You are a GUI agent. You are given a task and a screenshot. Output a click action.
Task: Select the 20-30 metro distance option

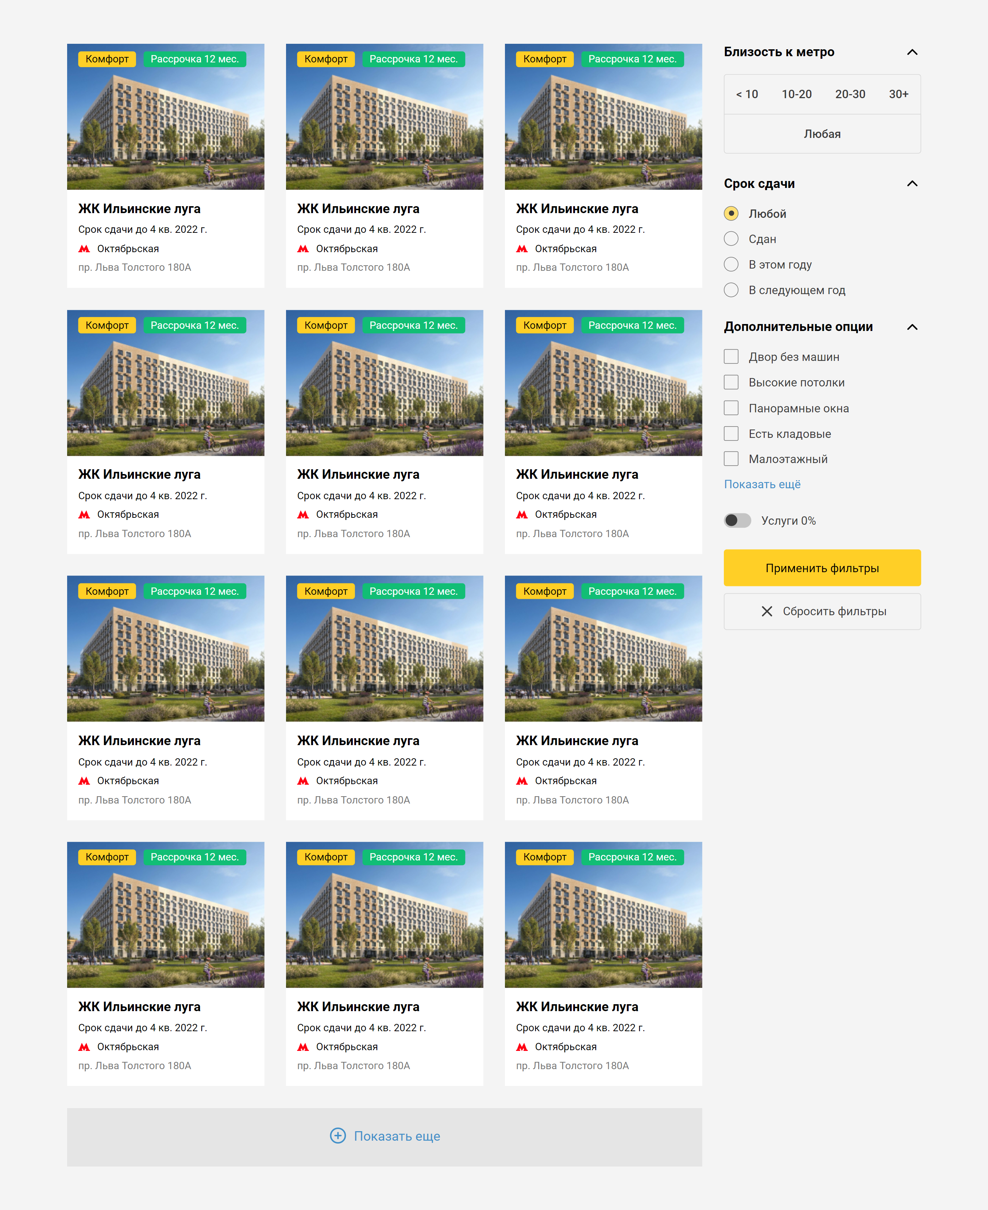click(x=850, y=95)
